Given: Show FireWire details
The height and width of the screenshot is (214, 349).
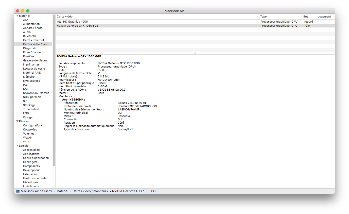Looking at the screenshot, I should click(28, 56).
